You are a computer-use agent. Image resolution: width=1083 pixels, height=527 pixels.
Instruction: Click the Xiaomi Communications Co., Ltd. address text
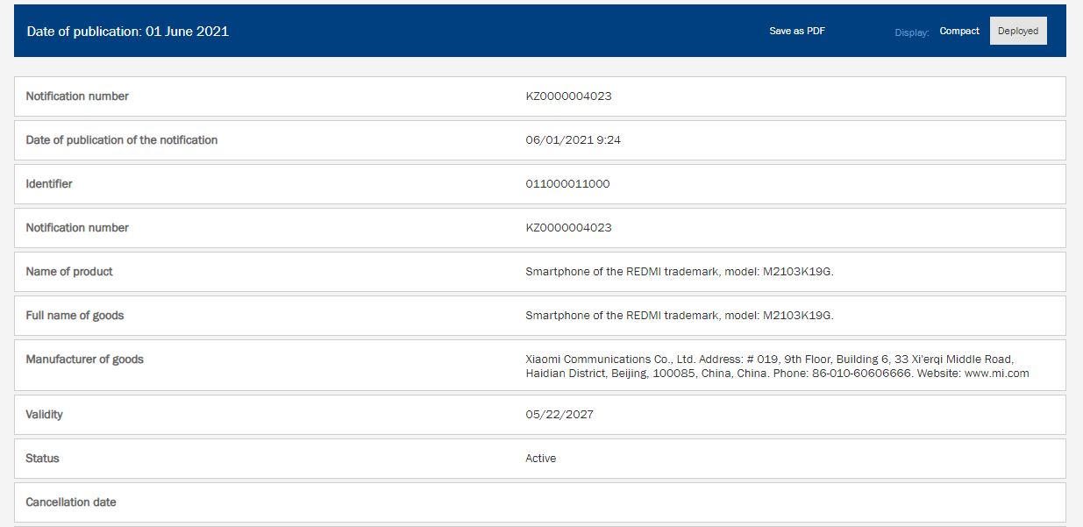[x=769, y=360]
